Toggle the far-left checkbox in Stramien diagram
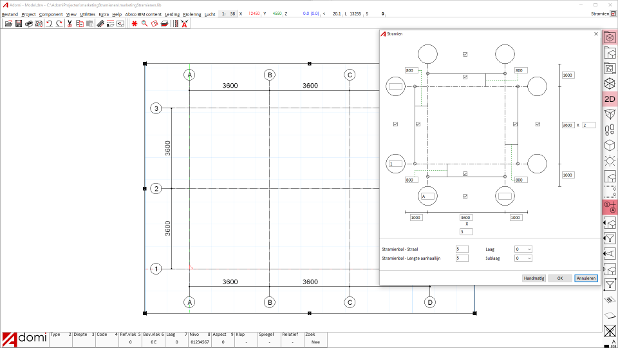 [x=395, y=124]
